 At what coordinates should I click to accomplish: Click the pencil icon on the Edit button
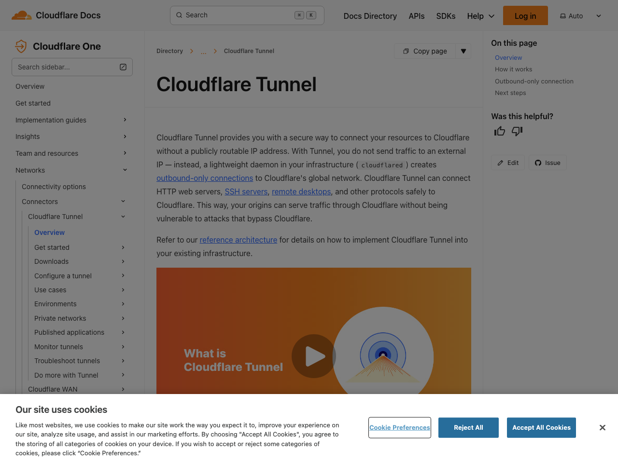[x=501, y=163]
